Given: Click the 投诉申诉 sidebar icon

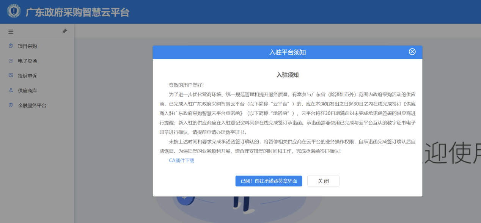Looking at the screenshot, I should point(11,75).
